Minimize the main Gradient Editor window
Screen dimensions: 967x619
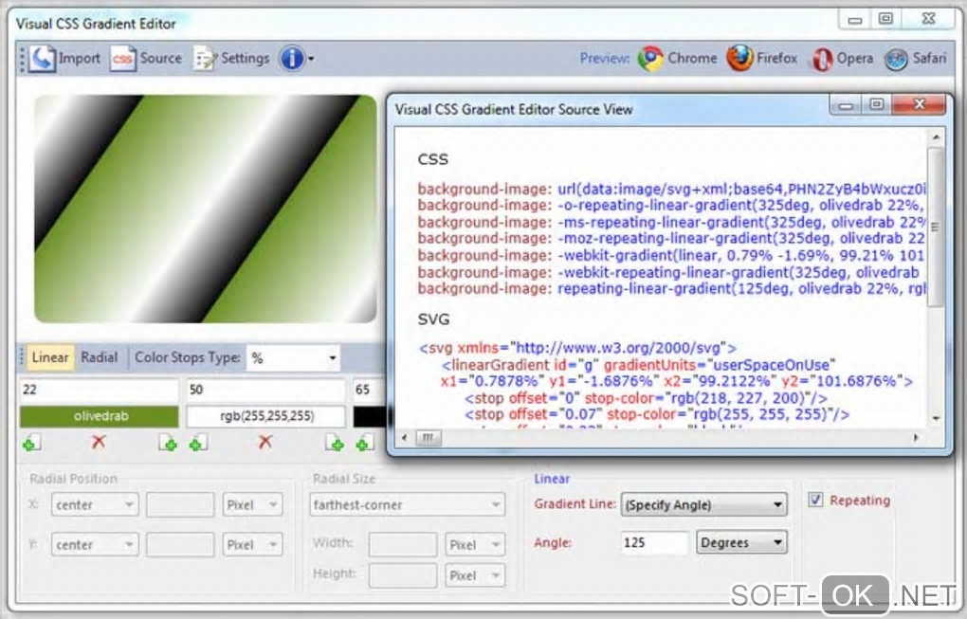[x=855, y=20]
